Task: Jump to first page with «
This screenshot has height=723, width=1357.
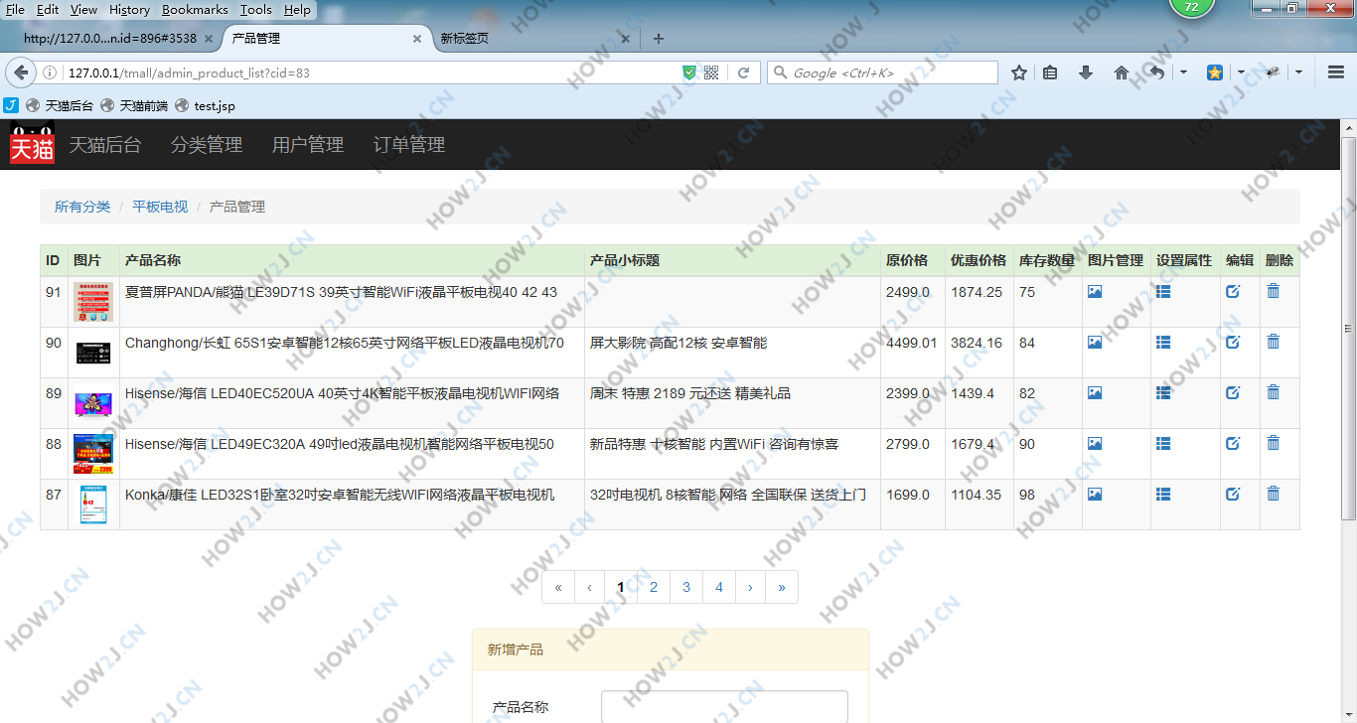Action: tap(558, 587)
